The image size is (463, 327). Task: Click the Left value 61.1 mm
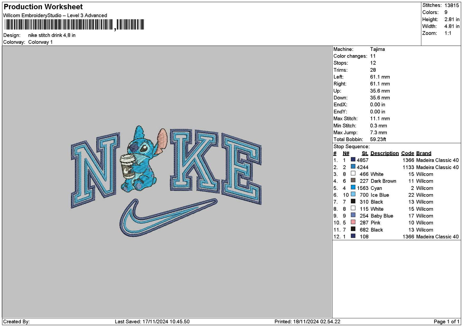click(380, 77)
